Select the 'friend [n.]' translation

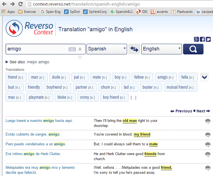tap(16, 77)
